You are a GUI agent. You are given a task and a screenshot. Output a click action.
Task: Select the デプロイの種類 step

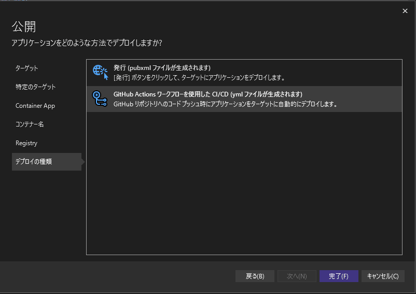47,162
